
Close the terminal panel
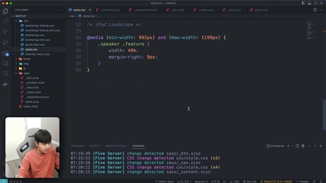tap(321, 146)
